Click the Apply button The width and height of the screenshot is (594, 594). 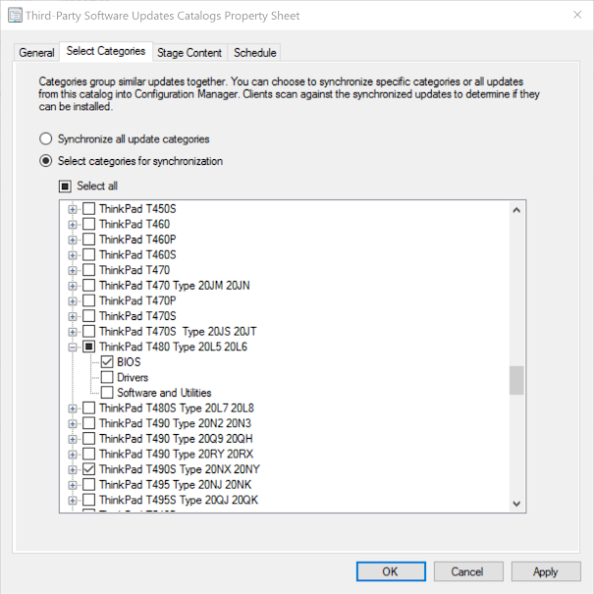(546, 571)
